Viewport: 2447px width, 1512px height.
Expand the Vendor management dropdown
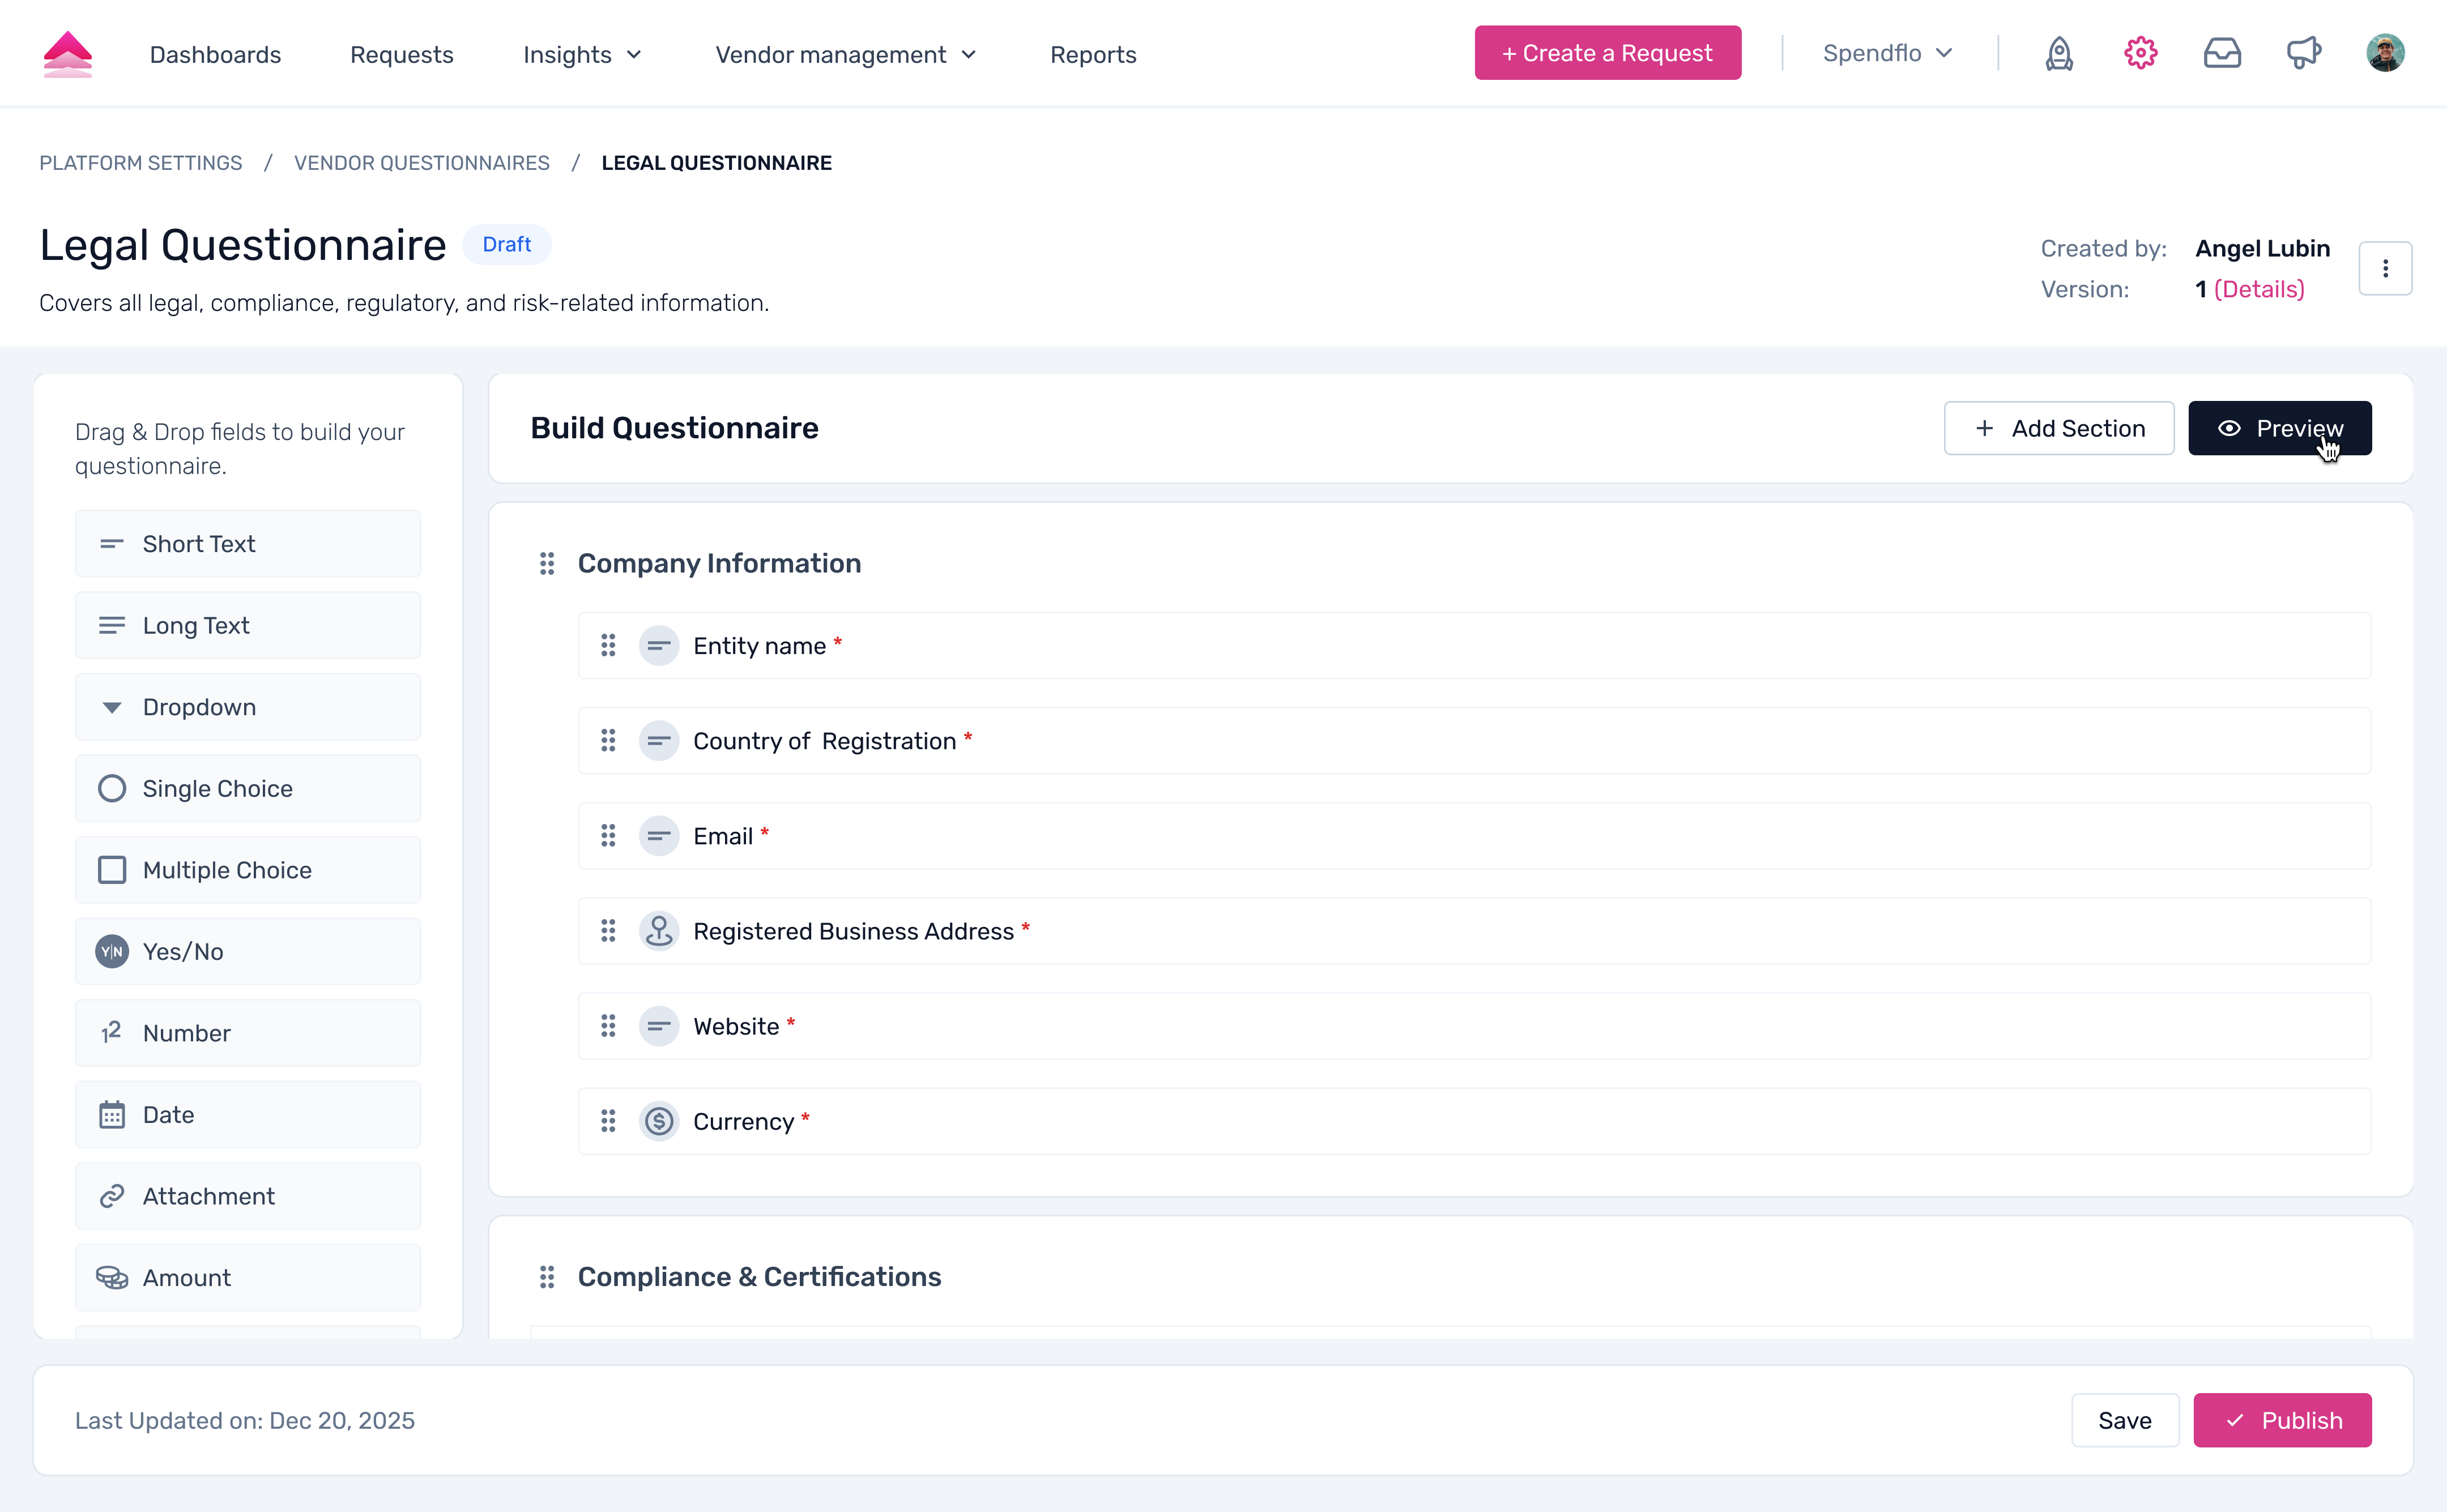point(845,55)
